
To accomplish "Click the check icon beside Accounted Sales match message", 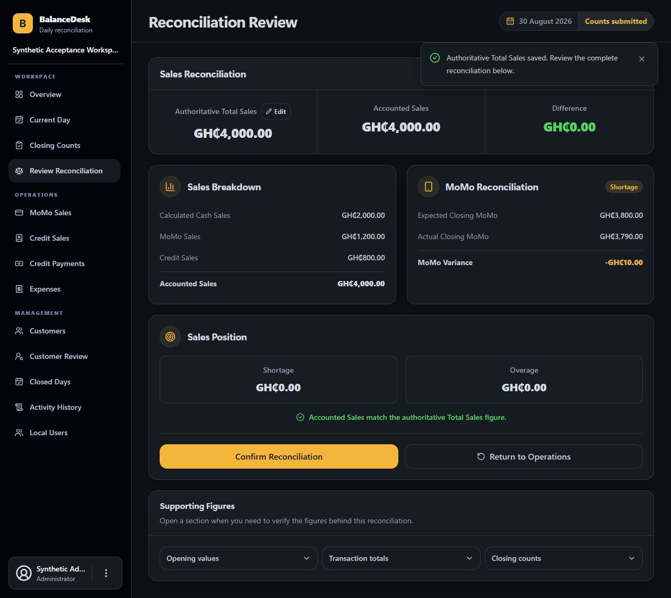I will (300, 417).
